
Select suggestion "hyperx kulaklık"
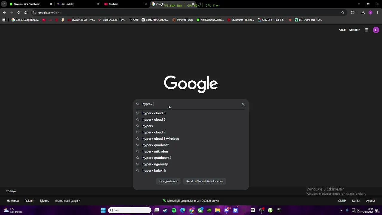click(191, 171)
